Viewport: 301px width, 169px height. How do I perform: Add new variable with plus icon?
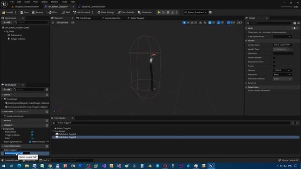47,125
